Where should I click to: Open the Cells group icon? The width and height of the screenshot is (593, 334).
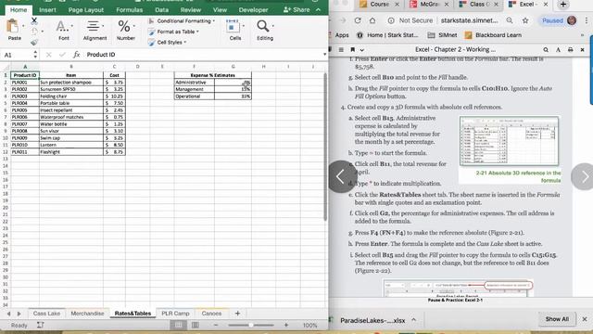coord(233,26)
